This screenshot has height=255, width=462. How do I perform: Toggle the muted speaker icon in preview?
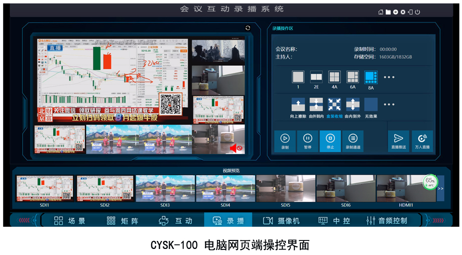point(236,148)
